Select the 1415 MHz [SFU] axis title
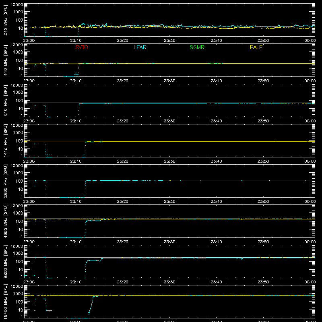Viewport: 322px width, 322px height. coord(5,140)
